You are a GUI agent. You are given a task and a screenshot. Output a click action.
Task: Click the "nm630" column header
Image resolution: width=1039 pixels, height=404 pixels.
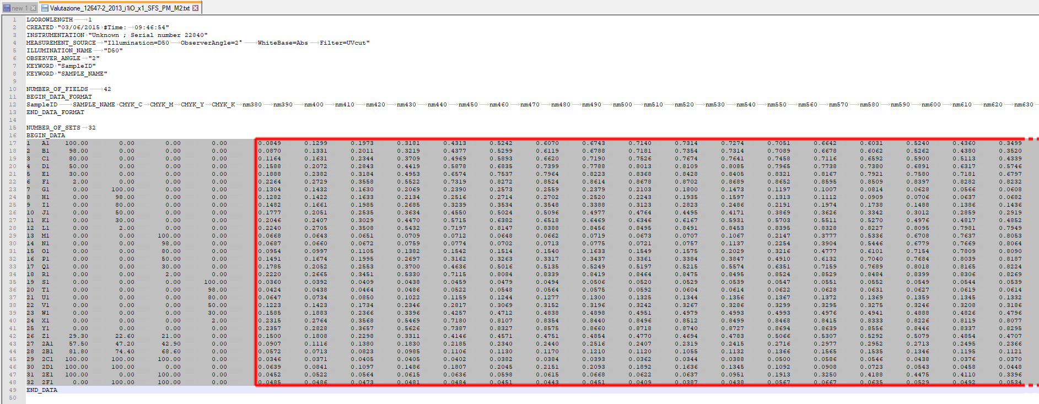click(x=1024, y=105)
